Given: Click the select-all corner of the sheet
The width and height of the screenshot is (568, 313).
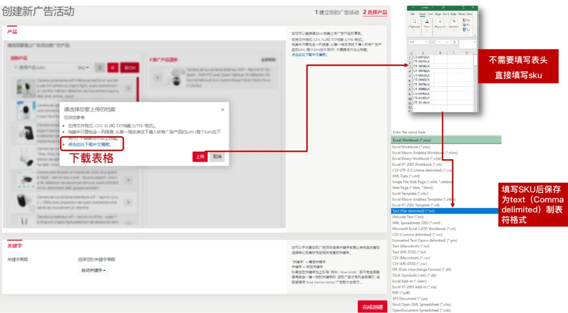Looking at the screenshot, I should (x=410, y=53).
